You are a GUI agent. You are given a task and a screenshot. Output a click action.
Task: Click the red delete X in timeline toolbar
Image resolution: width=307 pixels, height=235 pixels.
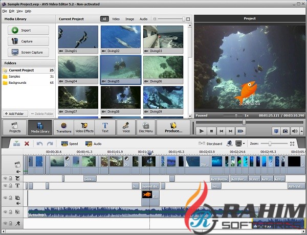[27, 144]
